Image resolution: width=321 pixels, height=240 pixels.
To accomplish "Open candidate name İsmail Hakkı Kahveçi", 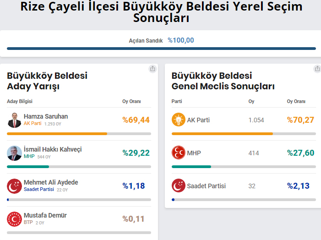I will (53, 149).
